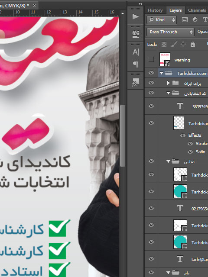Show the hidden warning layer
The width and height of the screenshot is (208, 277).
click(151, 59)
